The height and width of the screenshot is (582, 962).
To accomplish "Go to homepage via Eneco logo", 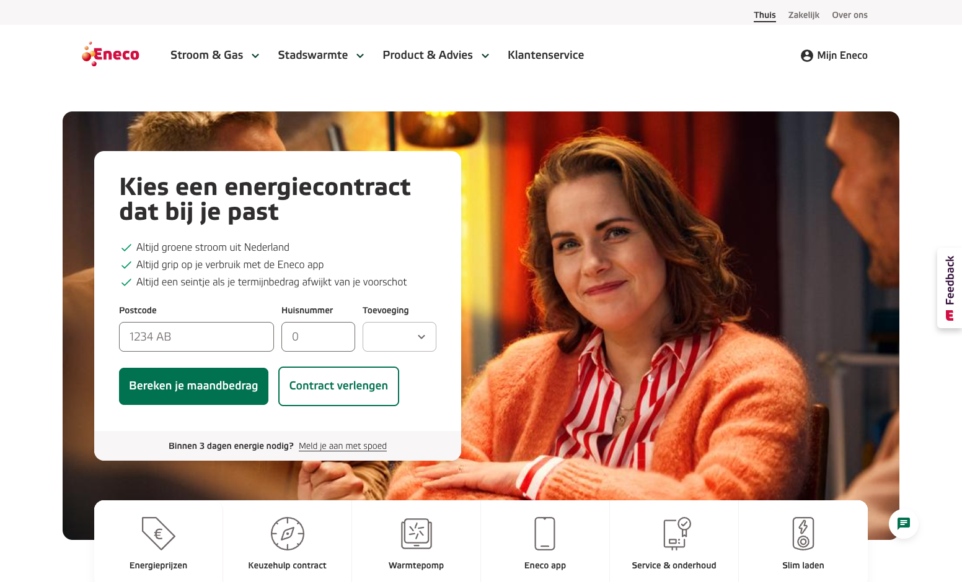I will coord(110,54).
